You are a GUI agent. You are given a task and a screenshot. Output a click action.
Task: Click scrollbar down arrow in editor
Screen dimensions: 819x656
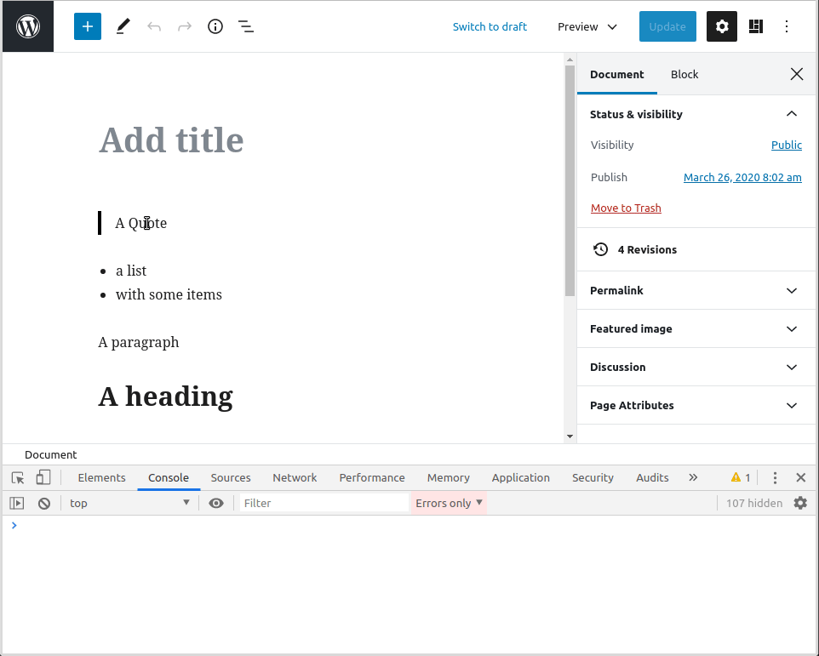click(570, 436)
